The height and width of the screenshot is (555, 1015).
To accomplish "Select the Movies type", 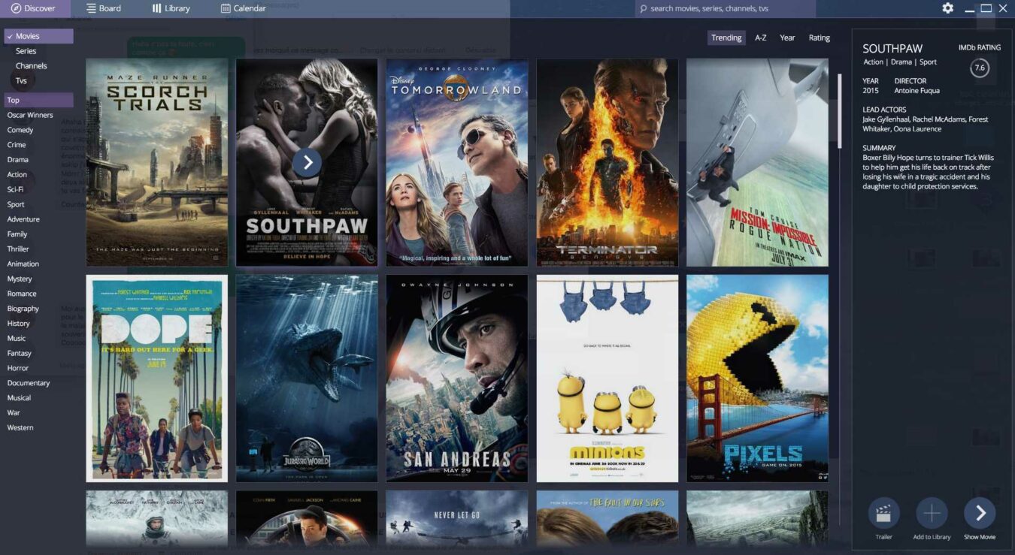I will pyautogui.click(x=38, y=36).
